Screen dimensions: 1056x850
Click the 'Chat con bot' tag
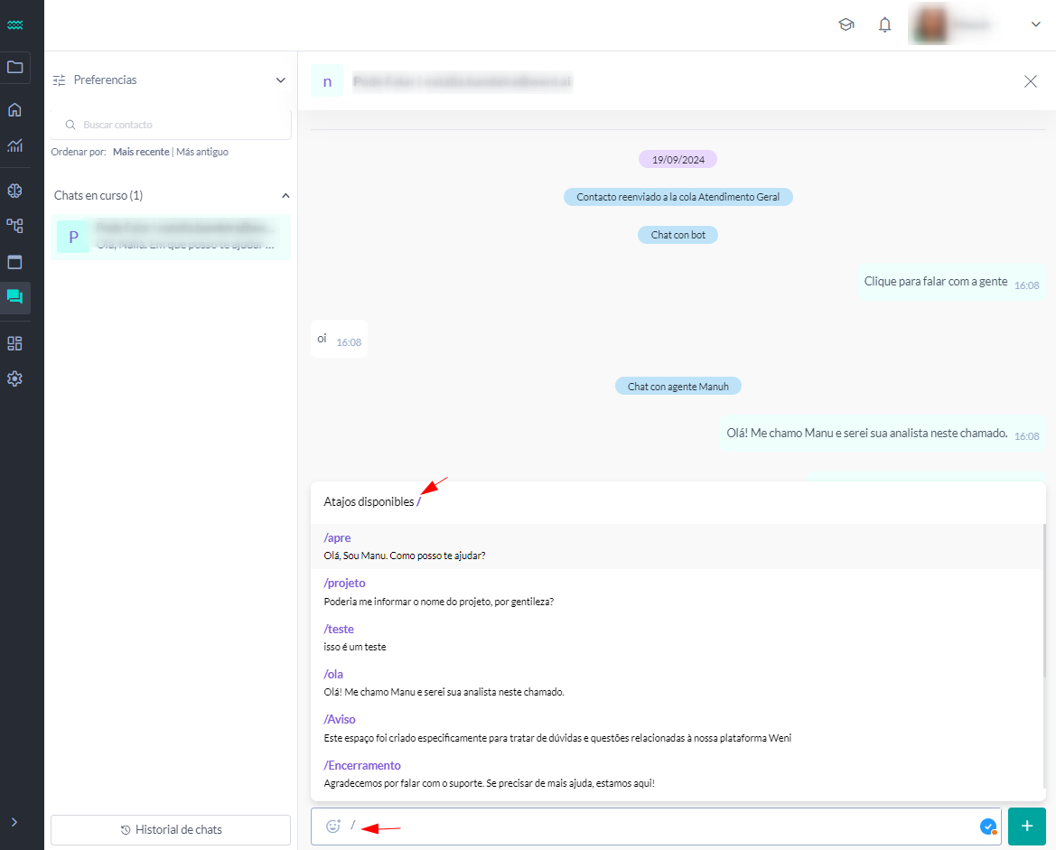pyautogui.click(x=678, y=235)
